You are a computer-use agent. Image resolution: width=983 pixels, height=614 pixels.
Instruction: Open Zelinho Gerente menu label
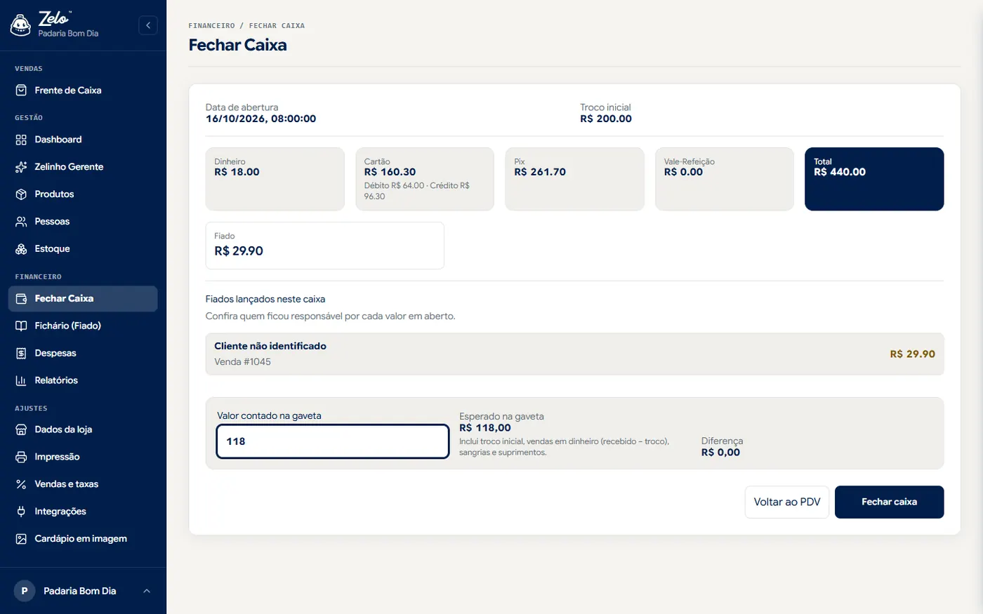[x=69, y=167]
